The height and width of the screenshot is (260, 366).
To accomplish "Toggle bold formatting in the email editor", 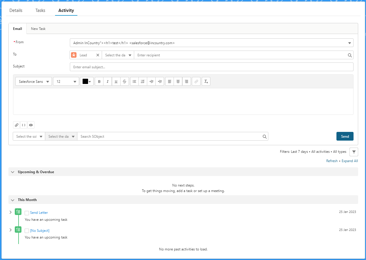I will pyautogui.click(x=99, y=81).
